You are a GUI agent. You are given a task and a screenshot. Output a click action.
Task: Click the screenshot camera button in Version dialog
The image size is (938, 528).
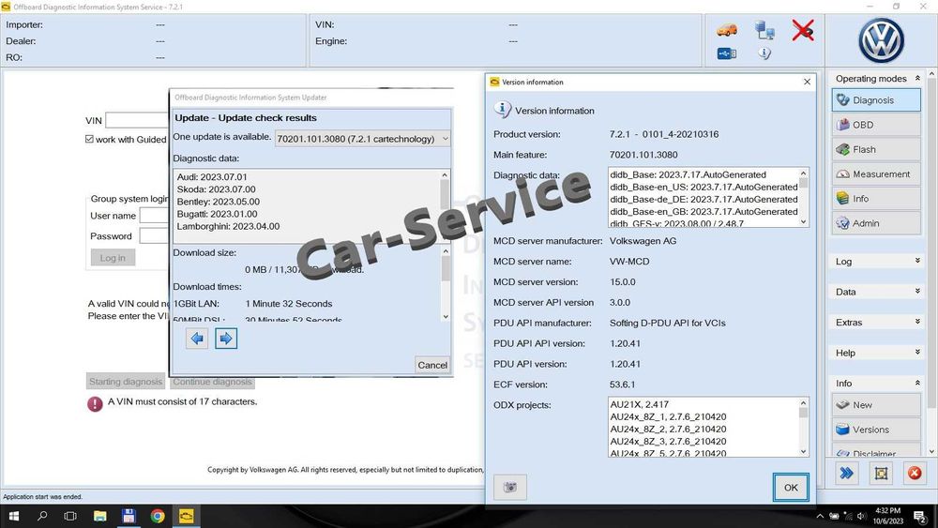pos(510,488)
